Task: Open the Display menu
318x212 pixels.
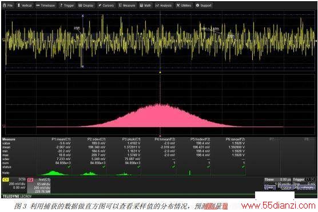Action: (x=86, y=6)
